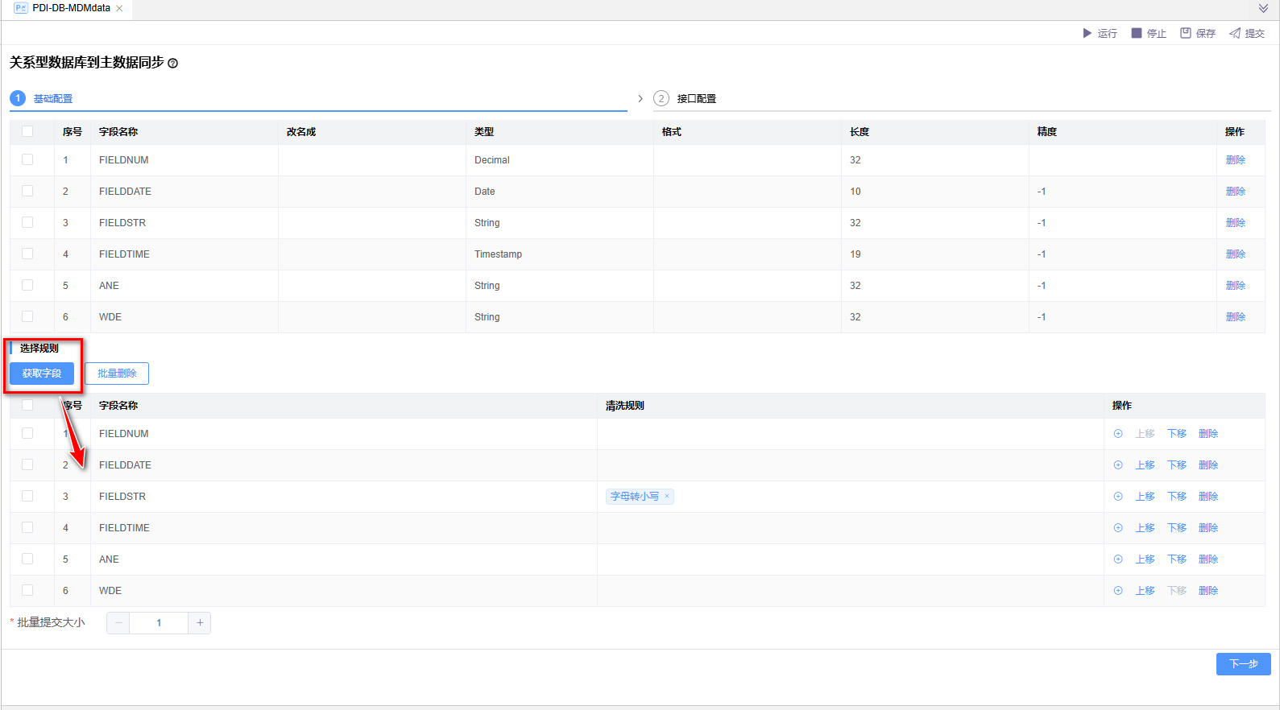The width and height of the screenshot is (1280, 710).
Task: Check the WDE row in upper table
Action: [x=27, y=317]
